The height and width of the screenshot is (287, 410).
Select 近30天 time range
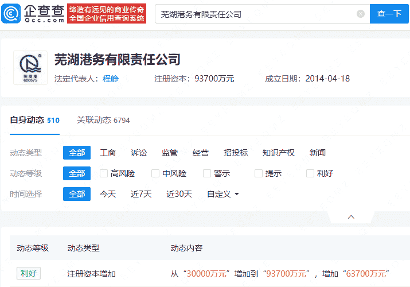click(179, 194)
